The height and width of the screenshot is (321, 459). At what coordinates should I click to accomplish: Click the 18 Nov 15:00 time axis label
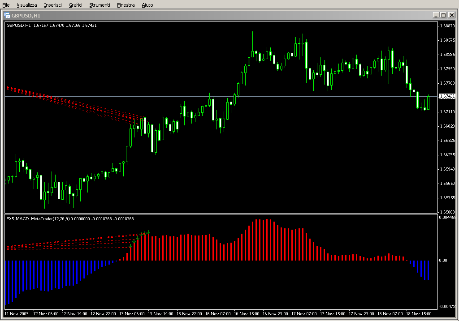(x=419, y=314)
